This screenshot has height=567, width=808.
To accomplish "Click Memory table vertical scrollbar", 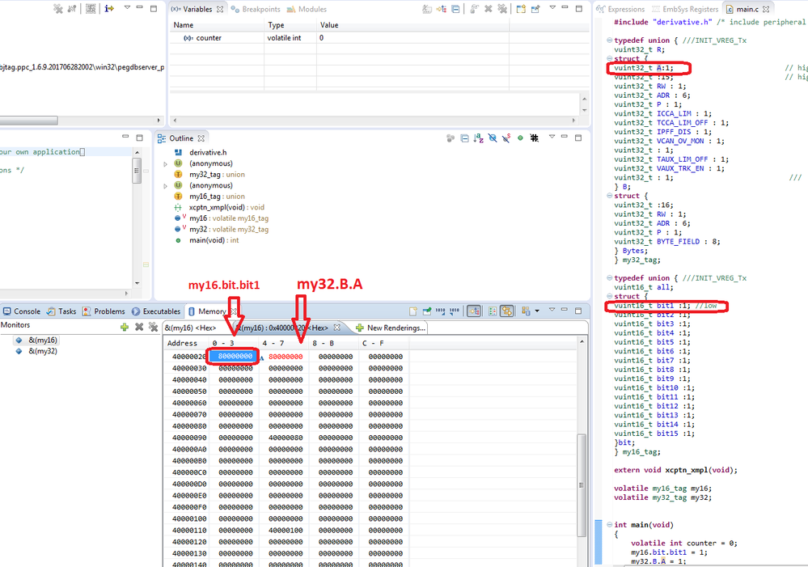I will click(x=582, y=485).
